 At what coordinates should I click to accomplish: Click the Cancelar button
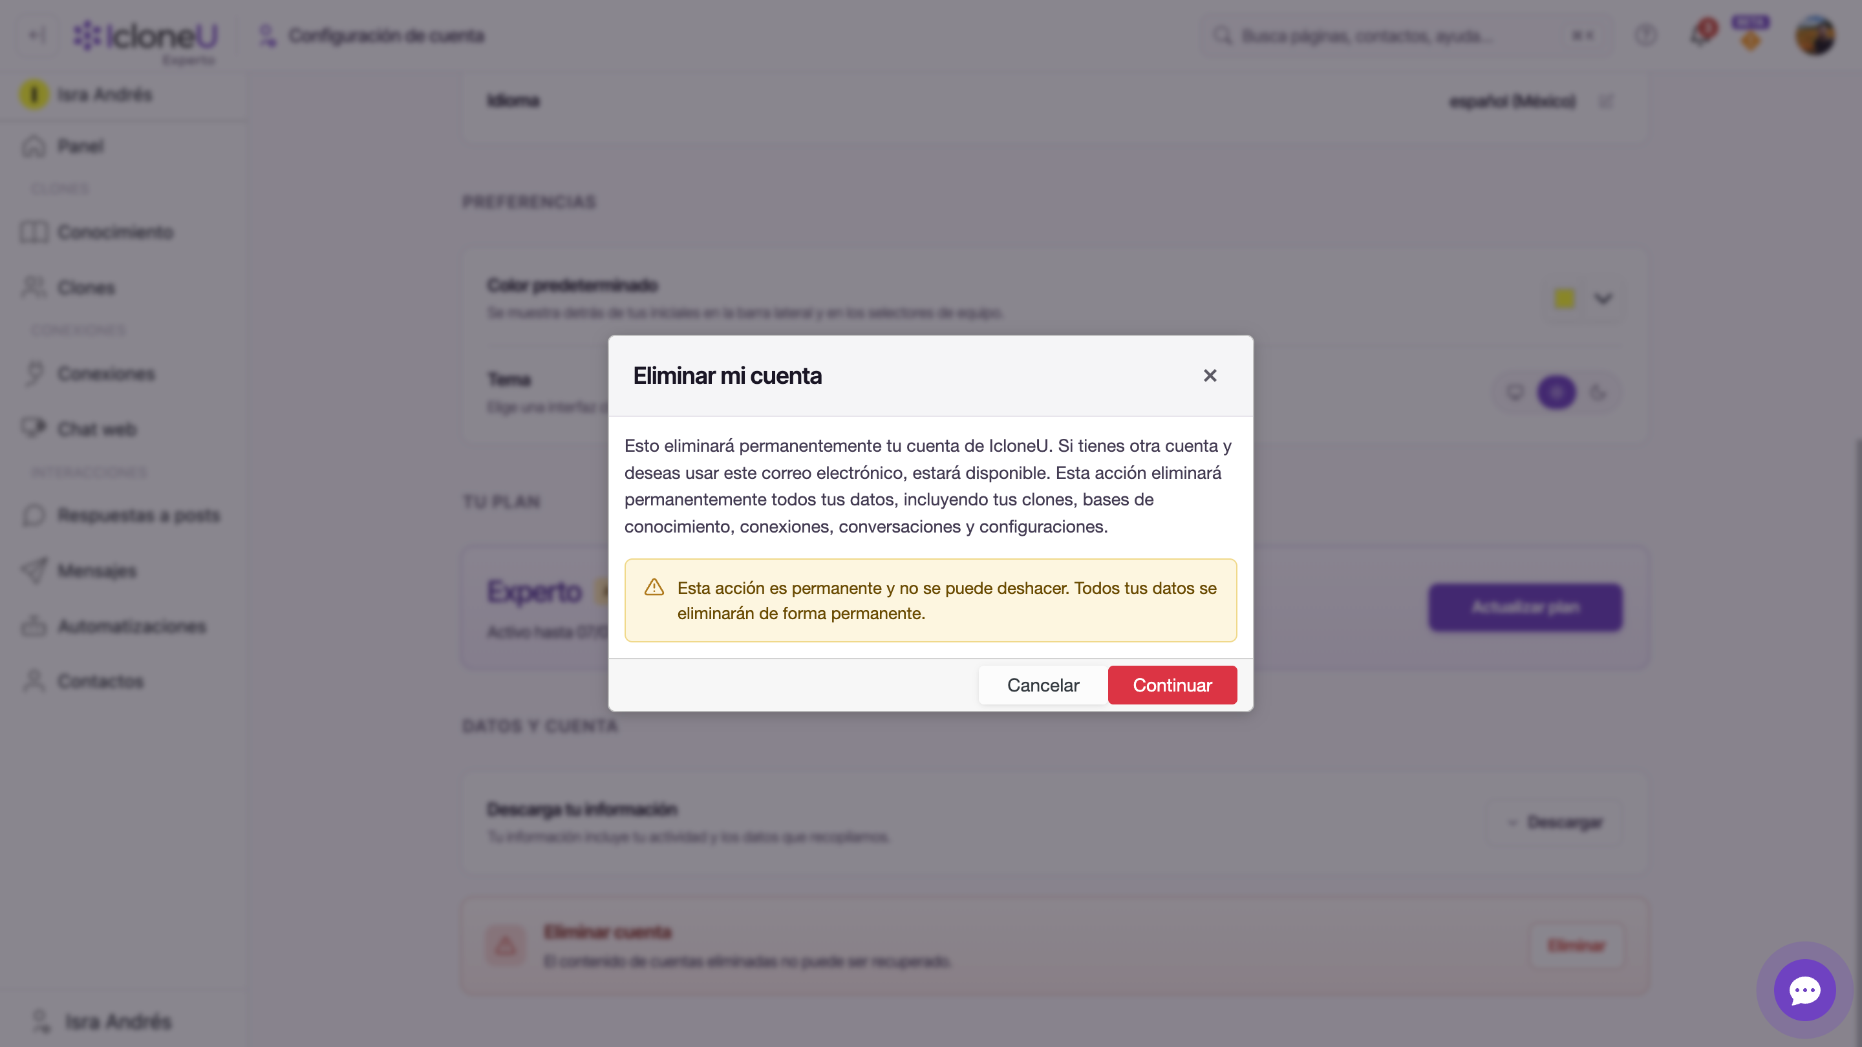pos(1042,685)
